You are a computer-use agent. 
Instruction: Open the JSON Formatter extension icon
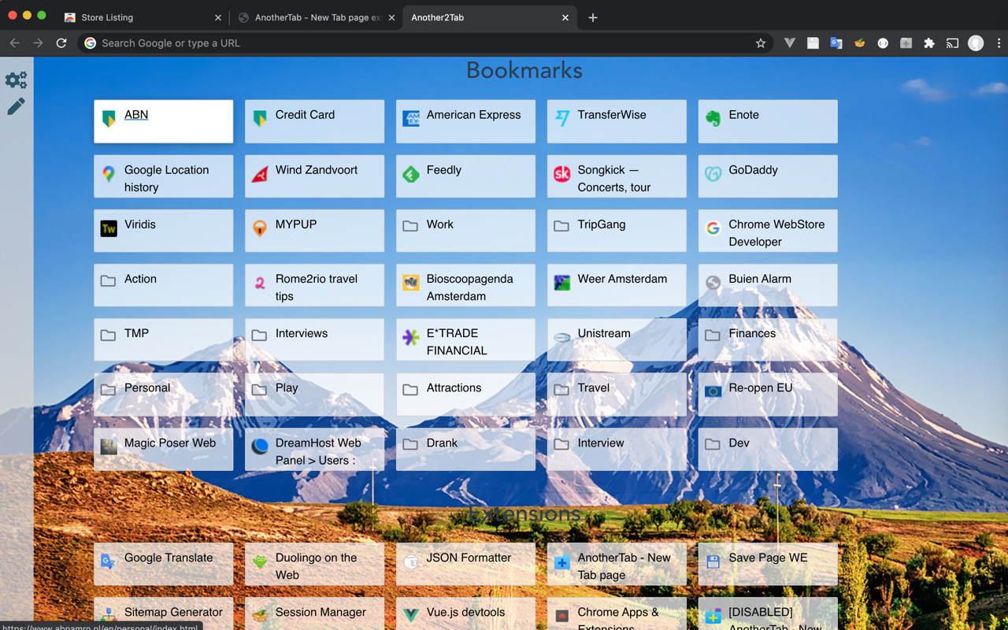tap(883, 43)
